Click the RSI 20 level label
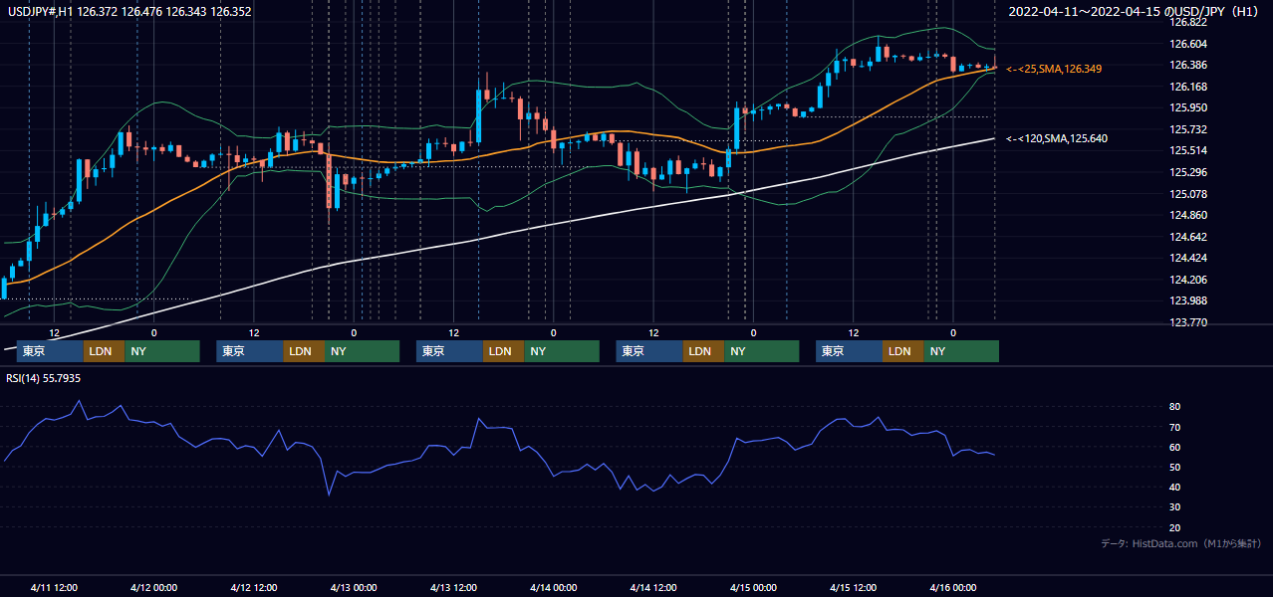The height and width of the screenshot is (597, 1273). pyautogui.click(x=1175, y=527)
